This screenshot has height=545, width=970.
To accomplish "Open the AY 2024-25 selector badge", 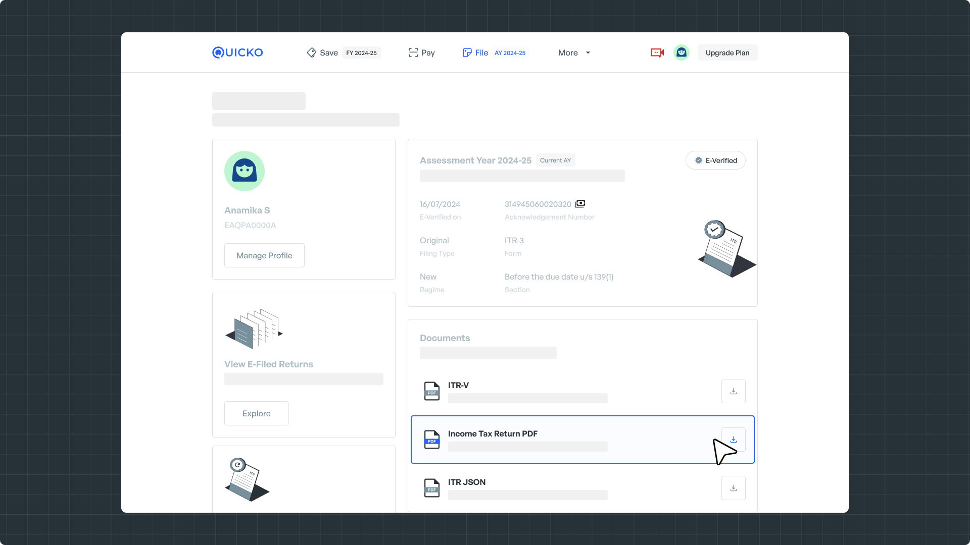I will pos(510,53).
